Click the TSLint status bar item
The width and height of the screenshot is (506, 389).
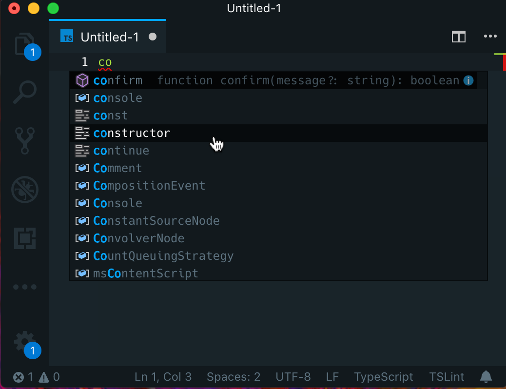447,376
